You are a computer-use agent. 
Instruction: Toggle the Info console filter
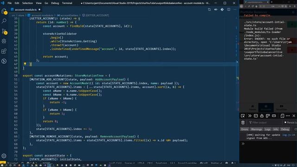(276, 129)
